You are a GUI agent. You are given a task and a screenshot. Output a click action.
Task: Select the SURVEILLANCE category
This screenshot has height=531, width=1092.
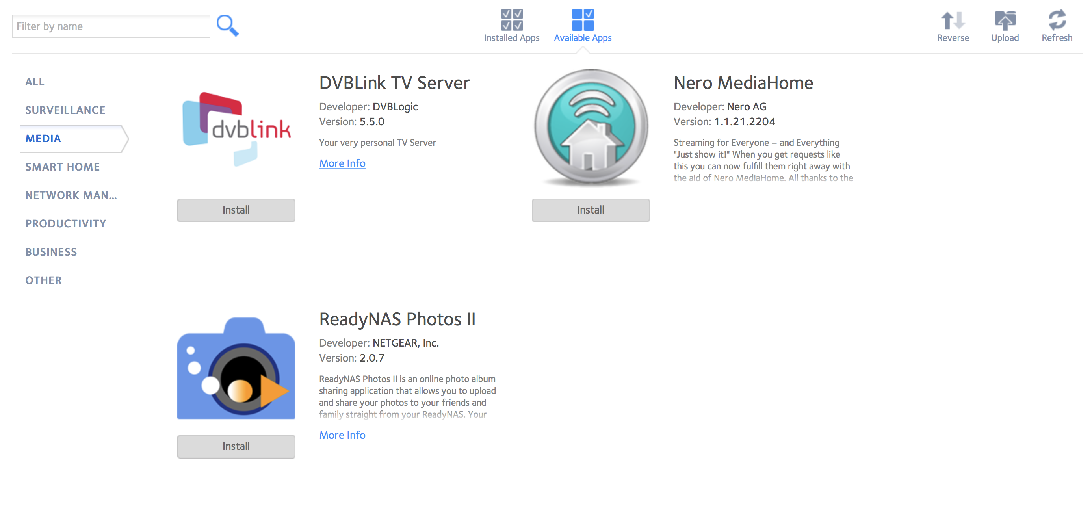point(65,110)
